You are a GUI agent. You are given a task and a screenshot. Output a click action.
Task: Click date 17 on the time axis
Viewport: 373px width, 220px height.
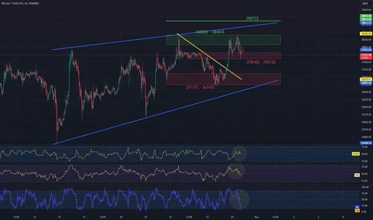[84, 217]
